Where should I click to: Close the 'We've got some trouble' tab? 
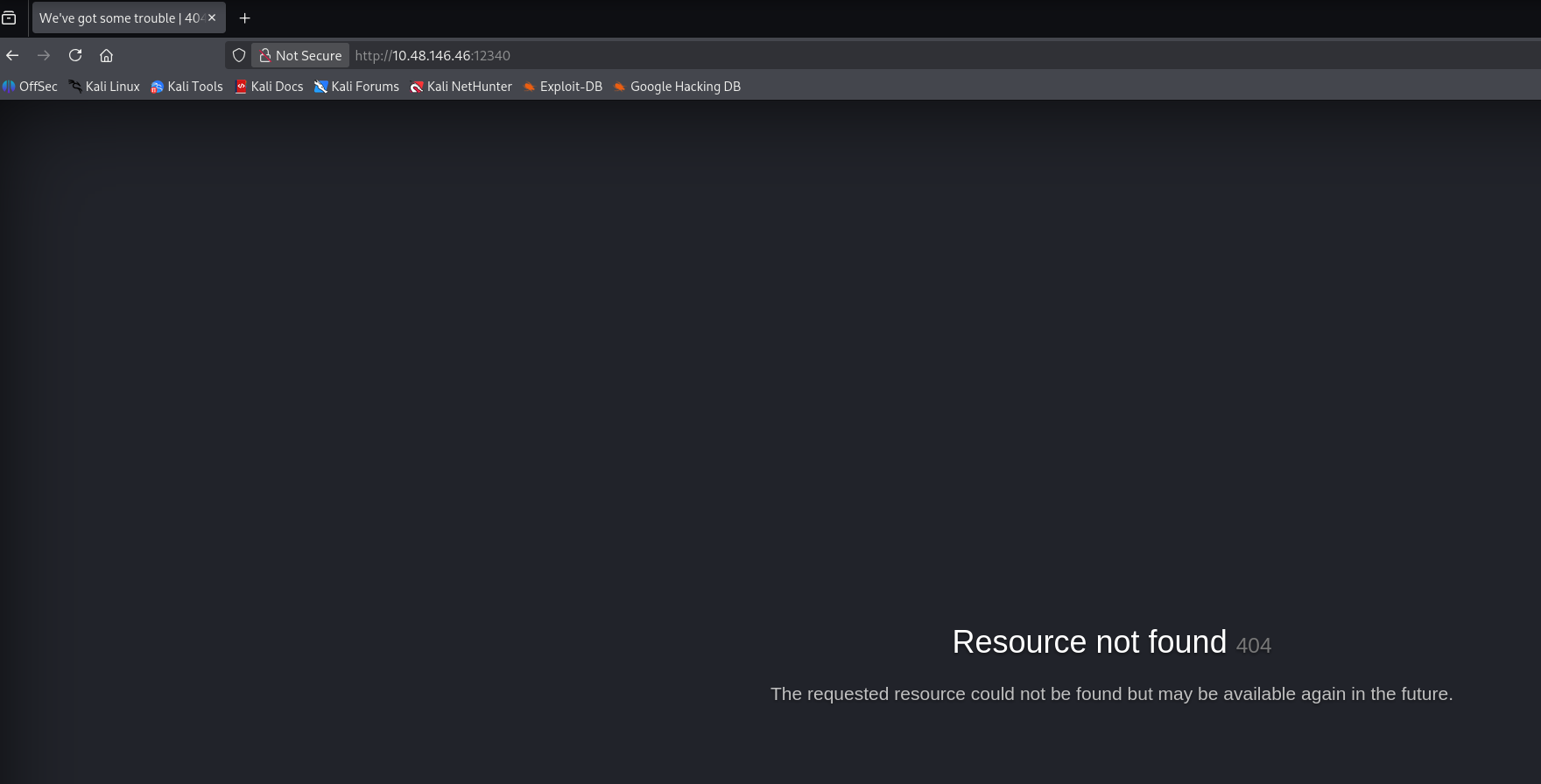(212, 17)
